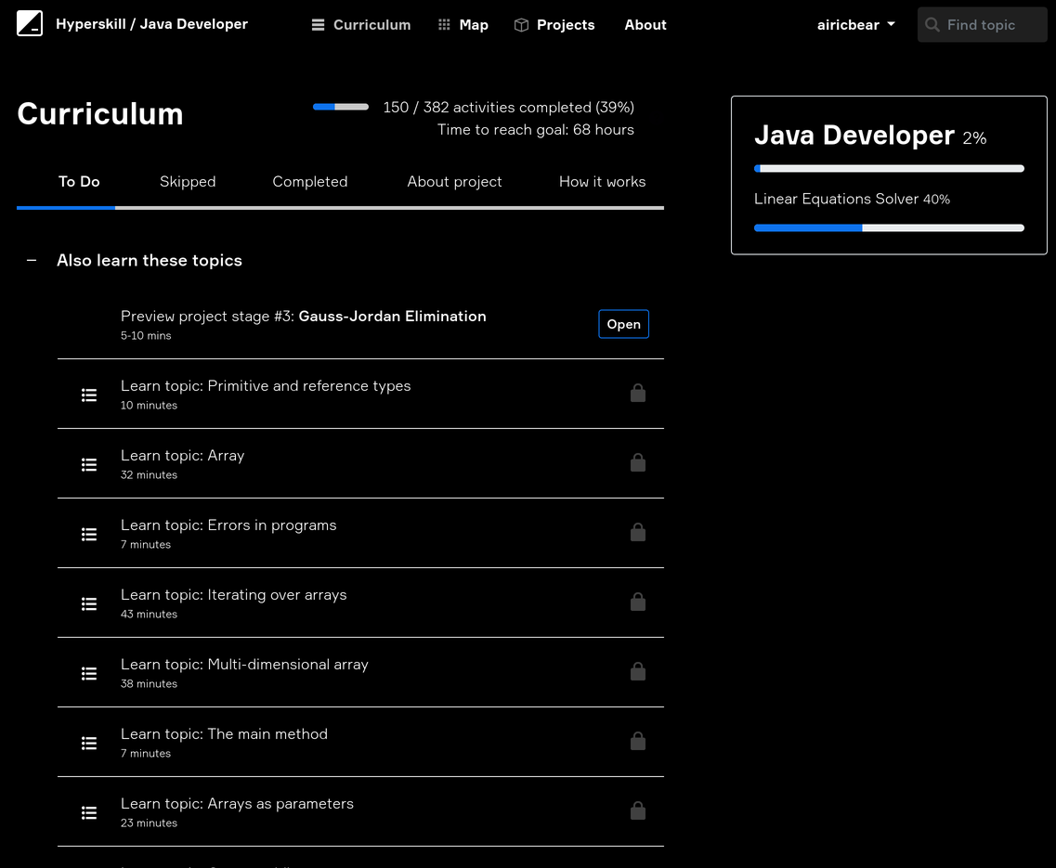The image size is (1056, 868).
Task: Click the list icon beside Primitive and reference types
Action: coord(89,395)
